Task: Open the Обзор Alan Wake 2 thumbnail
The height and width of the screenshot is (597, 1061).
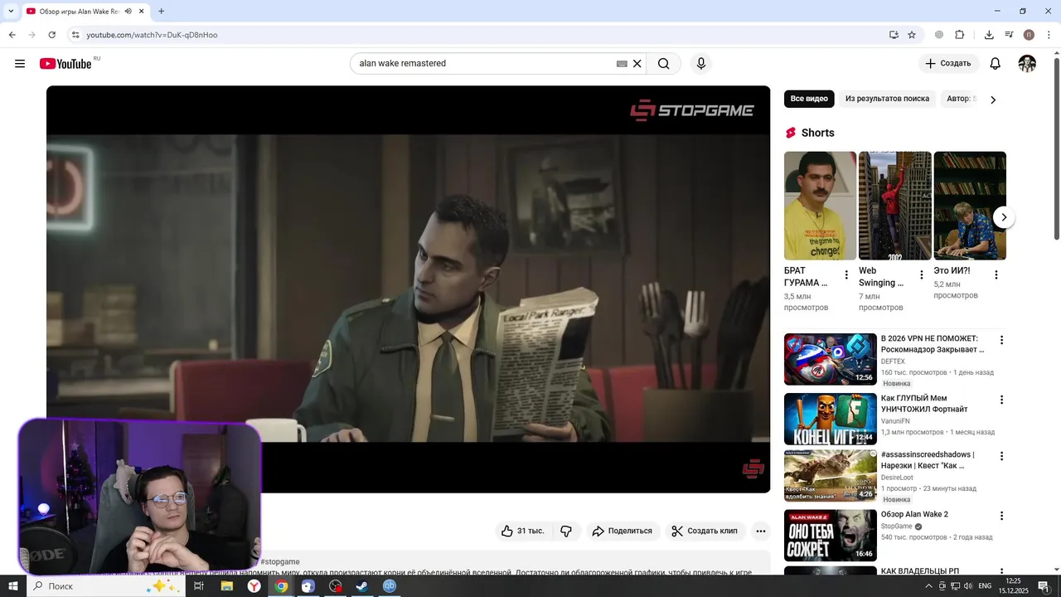Action: 831,535
